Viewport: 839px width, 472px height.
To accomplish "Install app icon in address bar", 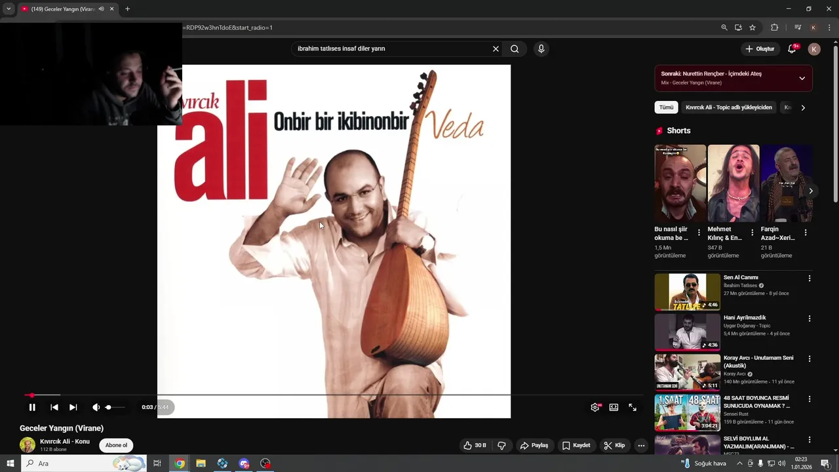I will (738, 28).
